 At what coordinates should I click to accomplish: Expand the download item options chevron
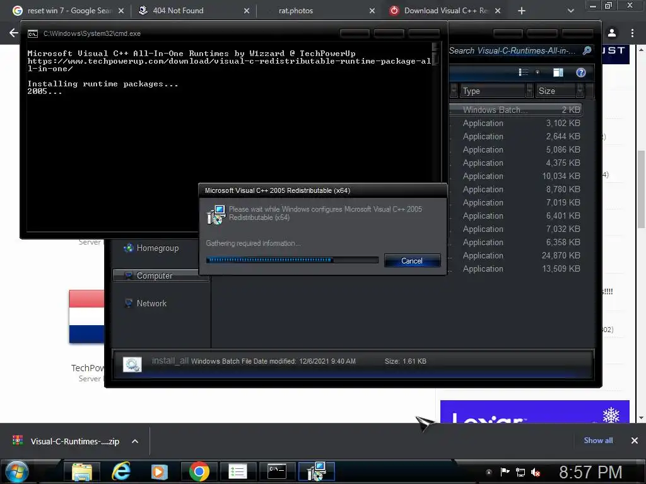coord(135,441)
